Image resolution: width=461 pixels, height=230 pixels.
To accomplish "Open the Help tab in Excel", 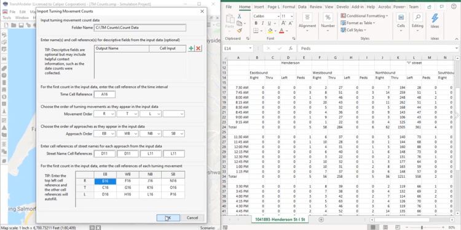I will click(x=371, y=7).
